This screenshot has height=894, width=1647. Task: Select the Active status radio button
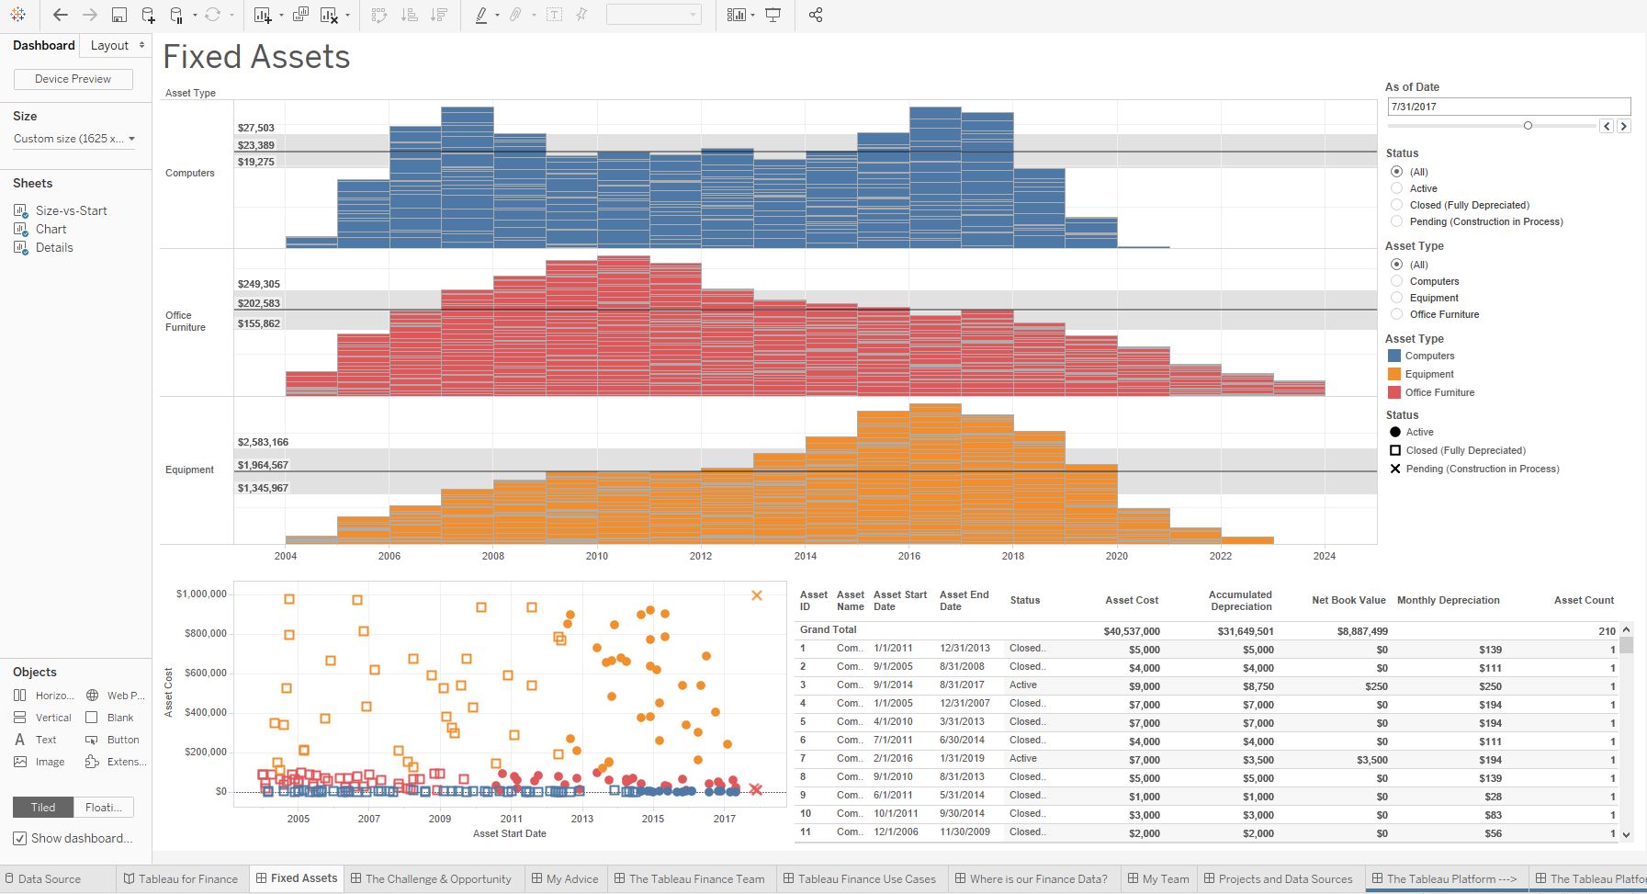[1396, 188]
